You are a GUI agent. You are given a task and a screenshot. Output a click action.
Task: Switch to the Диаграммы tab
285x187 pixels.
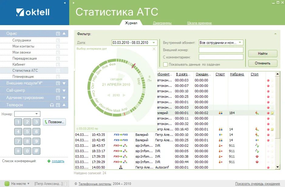pos(162,23)
